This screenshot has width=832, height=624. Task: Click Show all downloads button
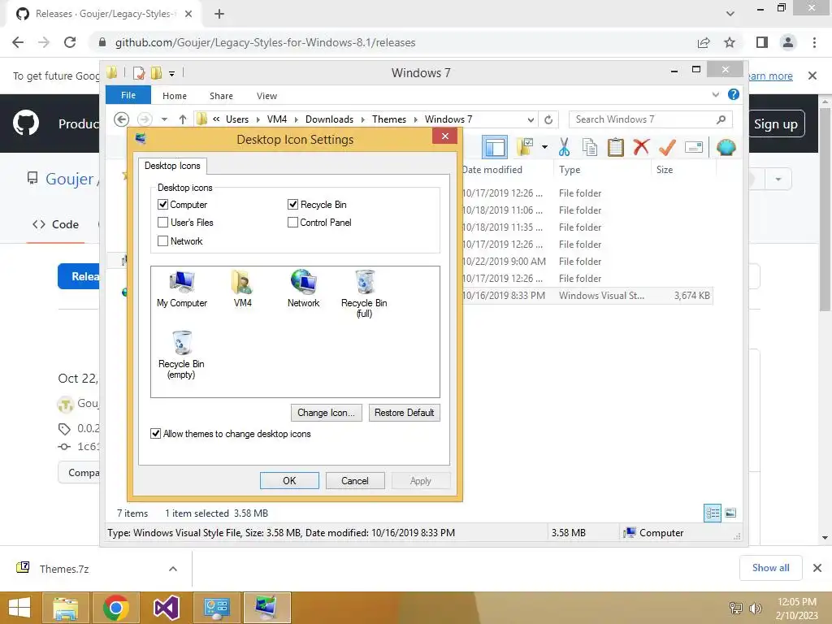(x=770, y=568)
